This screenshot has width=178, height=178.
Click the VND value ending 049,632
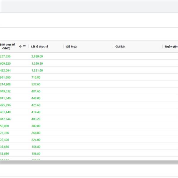coord(5,91)
